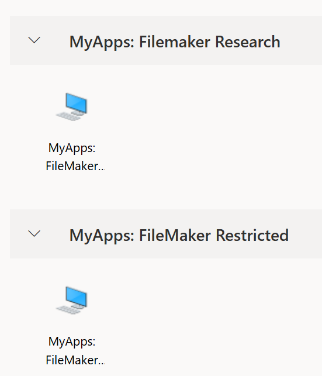The height and width of the screenshot is (376, 322).
Task: Click the MyApps: FileMaker Restricted heading text
Action: coord(179,236)
